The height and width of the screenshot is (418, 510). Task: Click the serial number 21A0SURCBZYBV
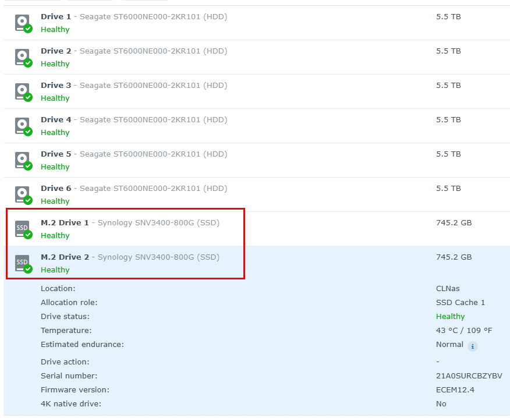pos(469,376)
